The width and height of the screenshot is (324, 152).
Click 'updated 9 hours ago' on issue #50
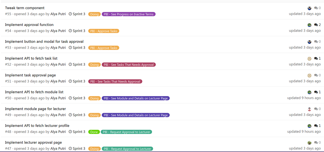pyautogui.click(x=304, y=98)
